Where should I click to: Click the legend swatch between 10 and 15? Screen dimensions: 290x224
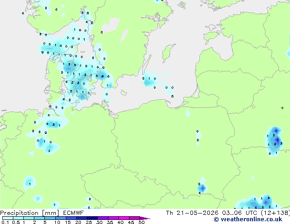(x=60, y=218)
